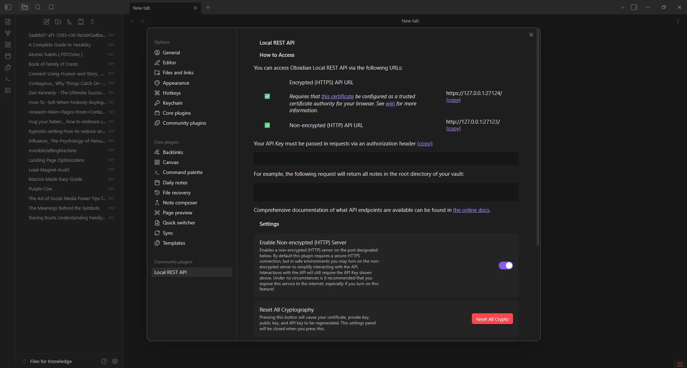The width and height of the screenshot is (687, 368).
Task: Open command palette ribbon icon
Action: click(x=8, y=79)
